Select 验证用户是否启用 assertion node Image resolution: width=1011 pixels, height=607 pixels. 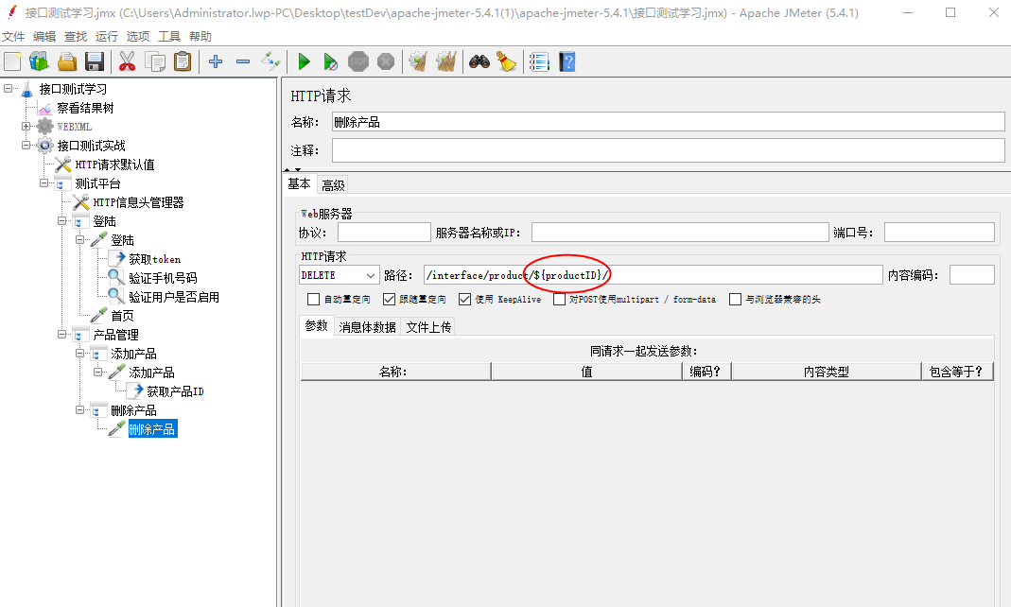tap(174, 297)
